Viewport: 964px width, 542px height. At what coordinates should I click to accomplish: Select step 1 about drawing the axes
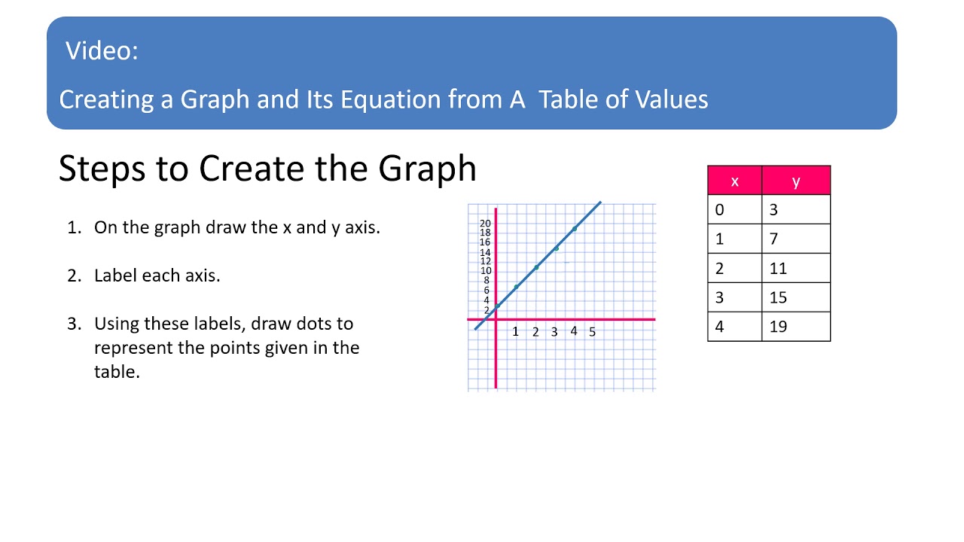click(x=236, y=227)
